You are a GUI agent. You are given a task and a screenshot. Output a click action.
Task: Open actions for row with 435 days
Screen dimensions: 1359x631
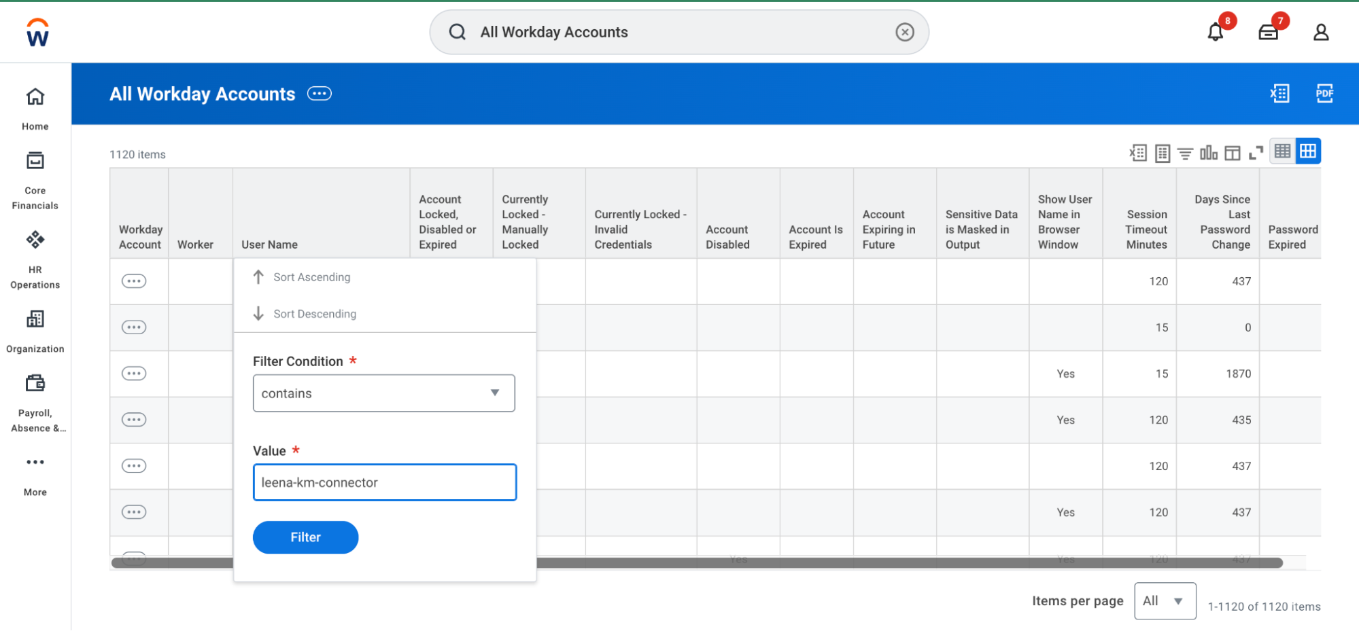click(x=134, y=420)
